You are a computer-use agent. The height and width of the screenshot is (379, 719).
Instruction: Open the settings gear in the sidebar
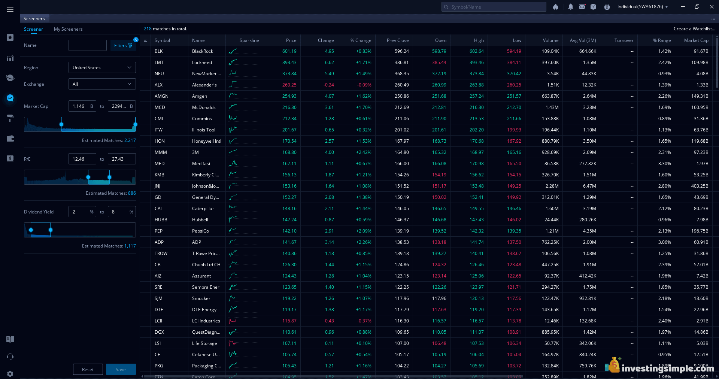pos(10,374)
